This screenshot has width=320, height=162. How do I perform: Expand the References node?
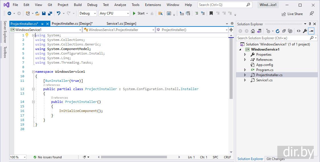pos(245,60)
